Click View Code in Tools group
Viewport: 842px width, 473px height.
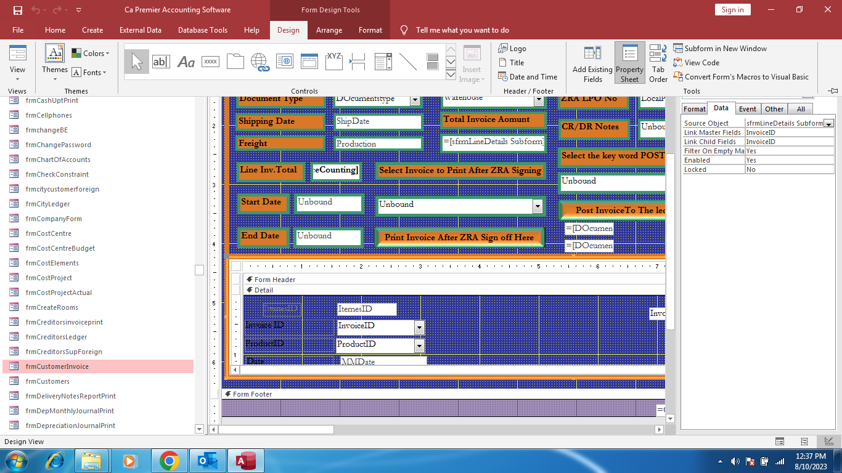(697, 63)
